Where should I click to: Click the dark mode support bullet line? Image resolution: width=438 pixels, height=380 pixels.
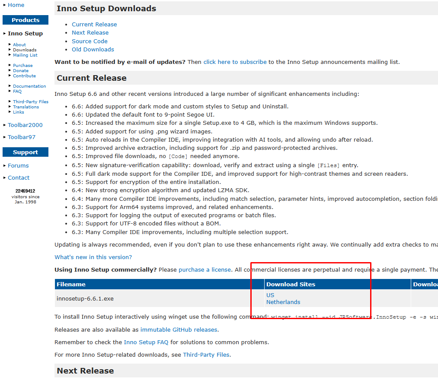180,107
